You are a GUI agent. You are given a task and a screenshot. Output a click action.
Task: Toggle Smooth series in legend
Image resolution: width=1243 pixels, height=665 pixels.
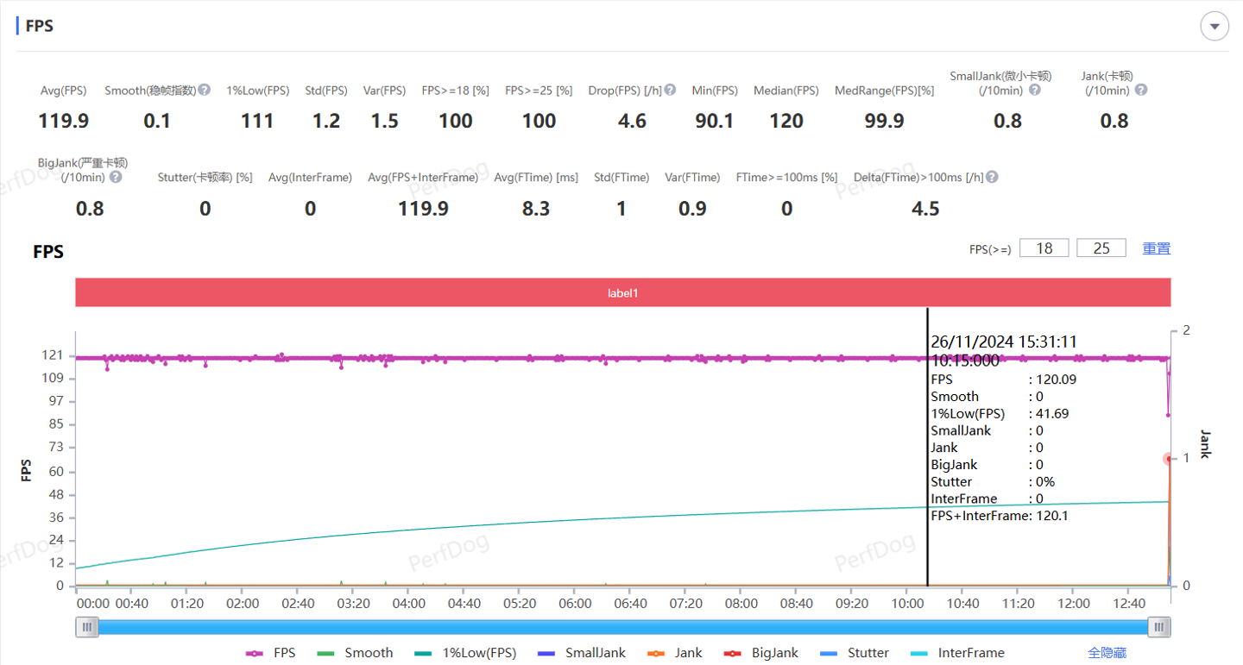tap(356, 653)
